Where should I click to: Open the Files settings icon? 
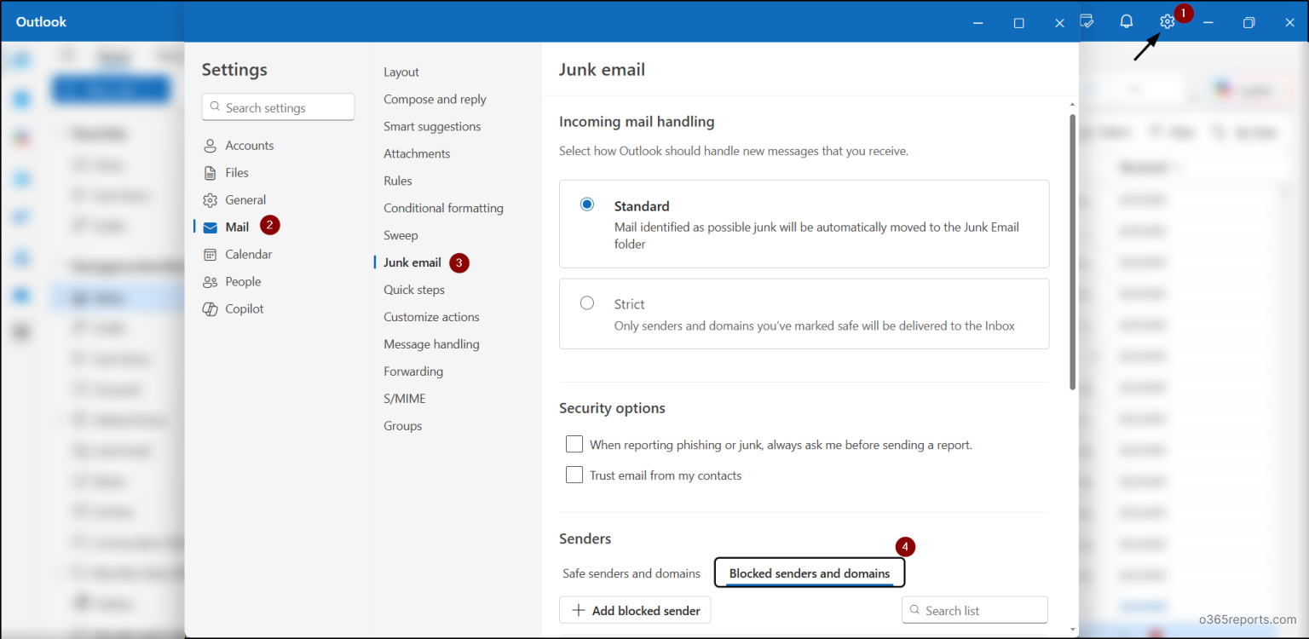point(210,173)
